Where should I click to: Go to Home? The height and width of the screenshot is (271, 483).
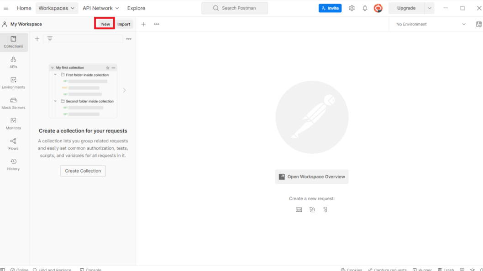(x=24, y=8)
